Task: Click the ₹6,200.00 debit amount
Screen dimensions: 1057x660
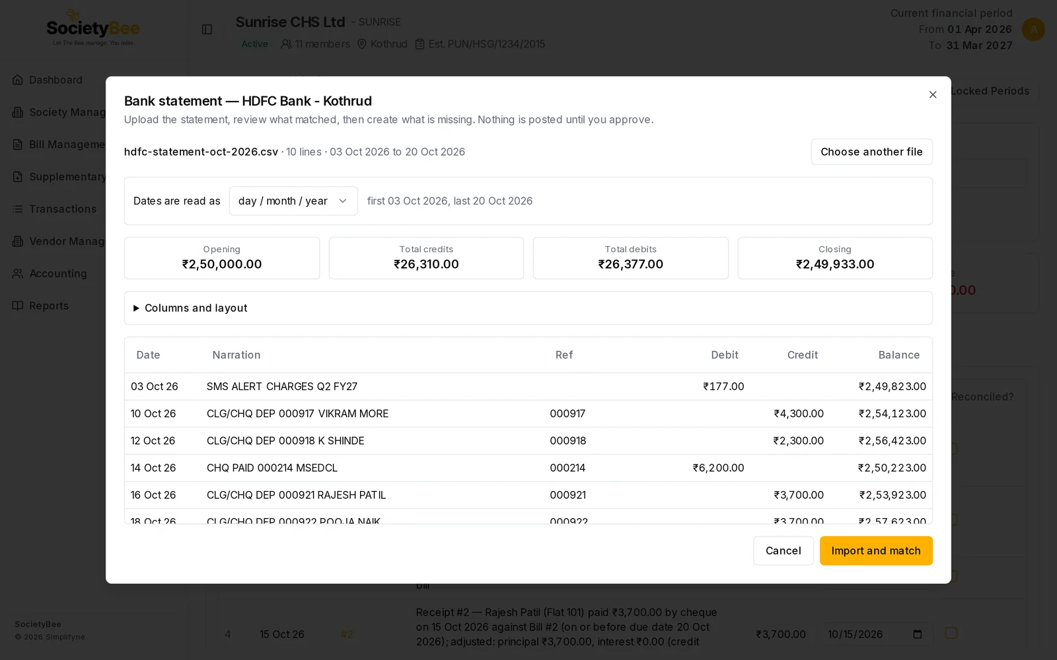Action: 718,468
